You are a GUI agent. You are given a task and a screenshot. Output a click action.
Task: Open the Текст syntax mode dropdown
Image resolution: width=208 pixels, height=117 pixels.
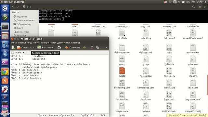(x=42, y=115)
